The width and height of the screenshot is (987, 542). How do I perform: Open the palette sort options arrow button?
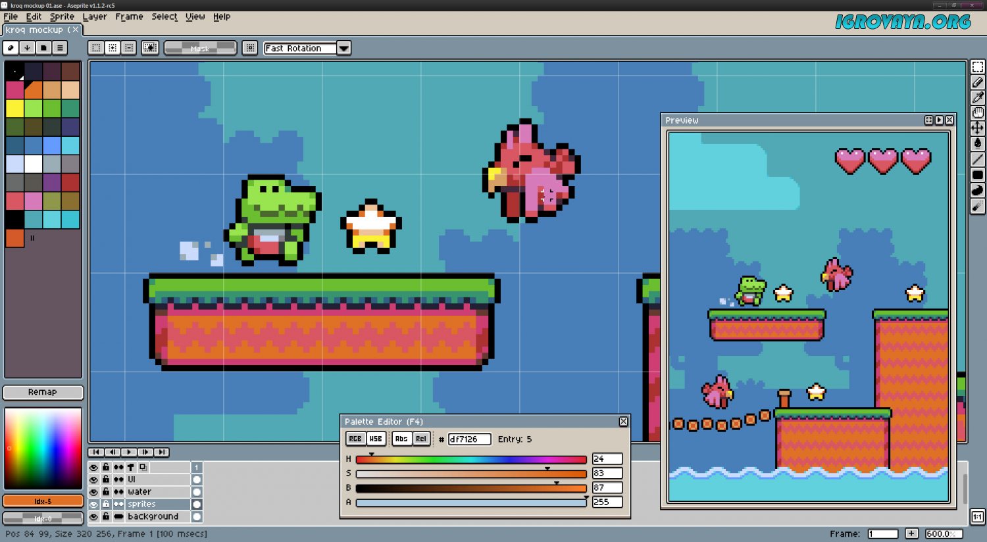(x=27, y=48)
